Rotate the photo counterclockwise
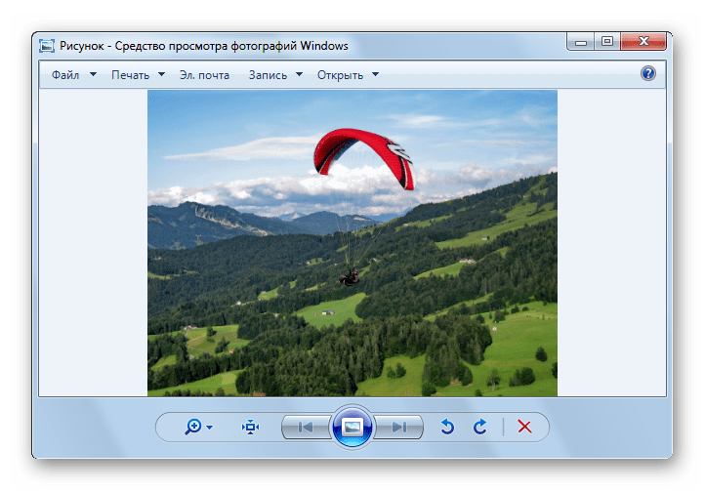The width and height of the screenshot is (705, 491). [448, 427]
